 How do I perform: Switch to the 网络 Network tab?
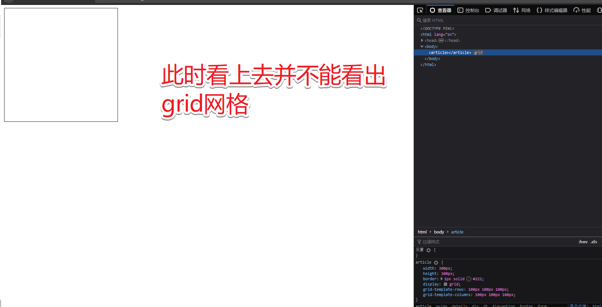pyautogui.click(x=522, y=10)
